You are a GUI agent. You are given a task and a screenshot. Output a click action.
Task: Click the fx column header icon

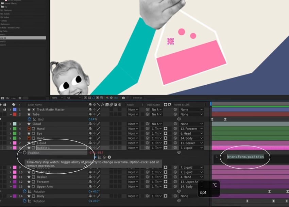103,104
